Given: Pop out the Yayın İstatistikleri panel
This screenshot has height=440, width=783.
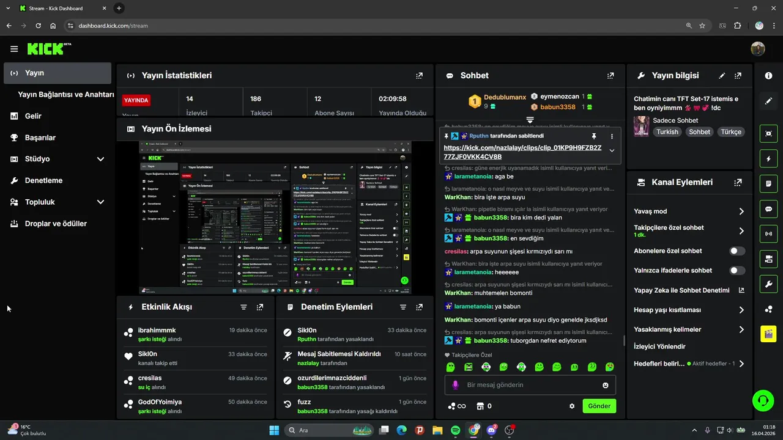Looking at the screenshot, I should coord(419,76).
